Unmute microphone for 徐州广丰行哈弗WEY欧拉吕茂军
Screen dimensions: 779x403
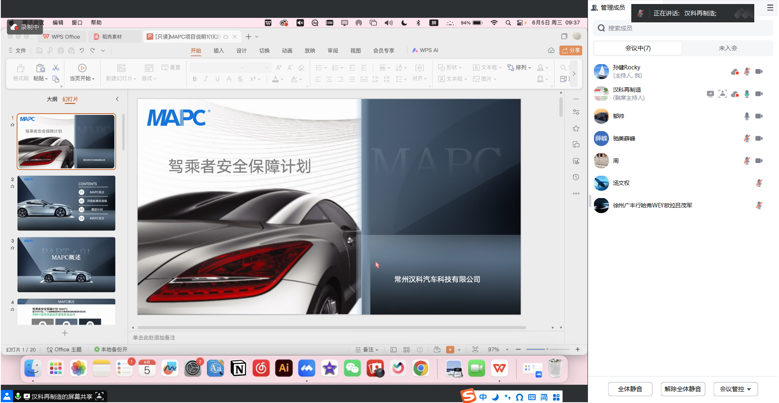[759, 206]
